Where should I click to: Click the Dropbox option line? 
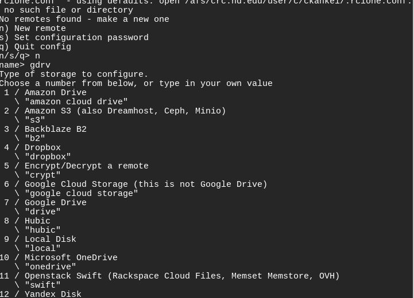click(x=42, y=148)
